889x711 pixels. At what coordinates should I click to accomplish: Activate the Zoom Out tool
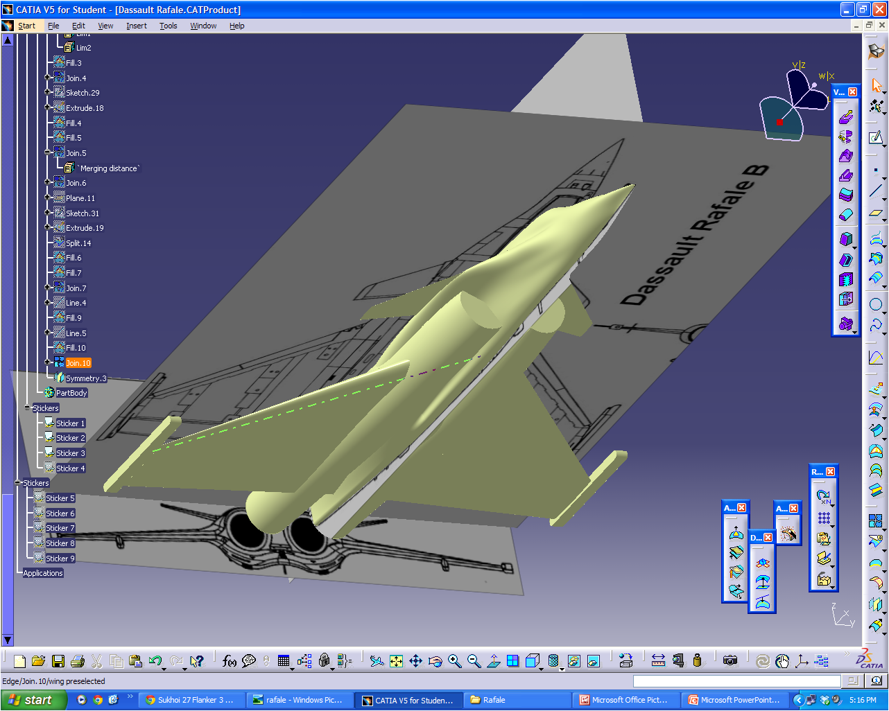coord(473,661)
